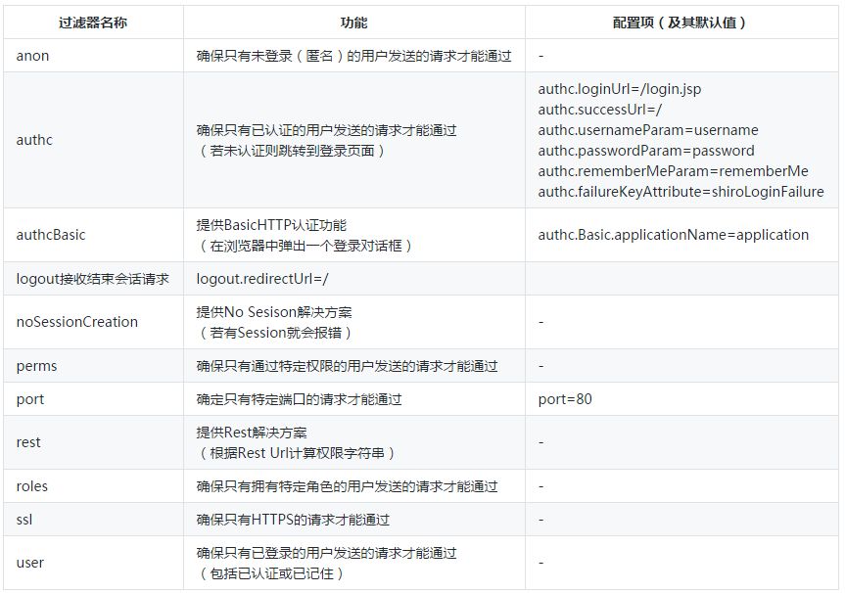Click text 提供No Sesison解决方案
The height and width of the screenshot is (593, 845).
274,312
